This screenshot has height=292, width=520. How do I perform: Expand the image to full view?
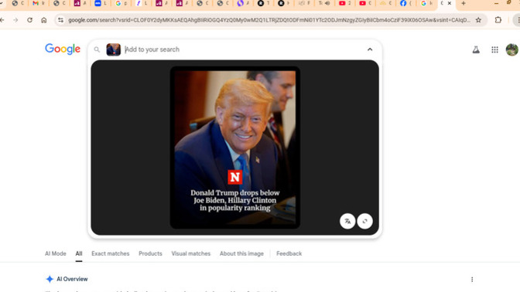pyautogui.click(x=364, y=221)
